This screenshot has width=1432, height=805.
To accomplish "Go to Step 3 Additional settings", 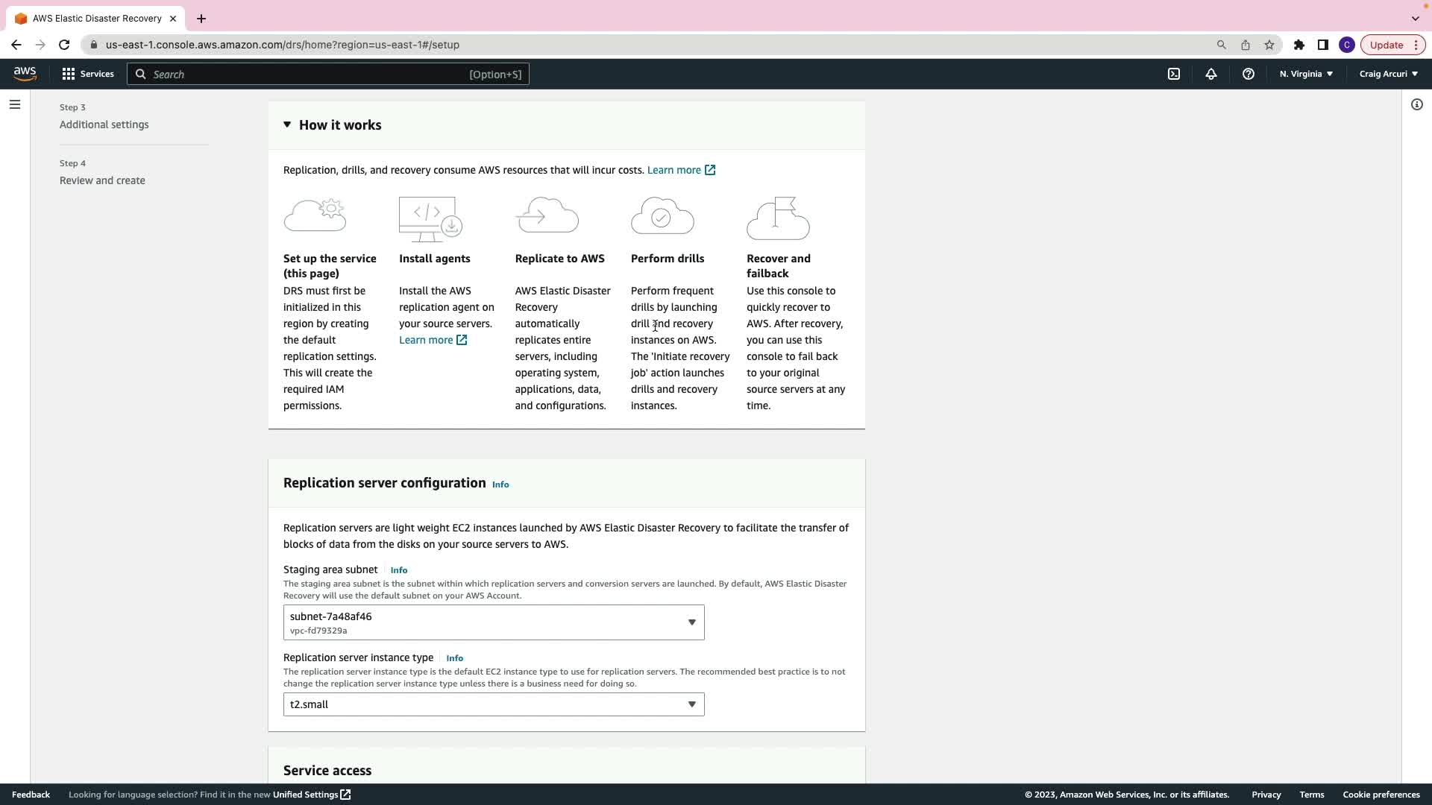I will (x=104, y=124).
